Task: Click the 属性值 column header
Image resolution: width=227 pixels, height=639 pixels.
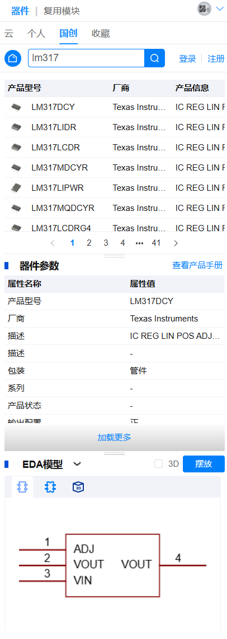Action: click(143, 284)
